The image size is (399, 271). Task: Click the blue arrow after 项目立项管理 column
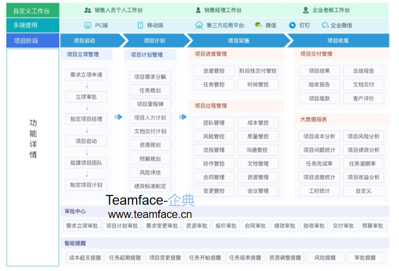(118, 117)
